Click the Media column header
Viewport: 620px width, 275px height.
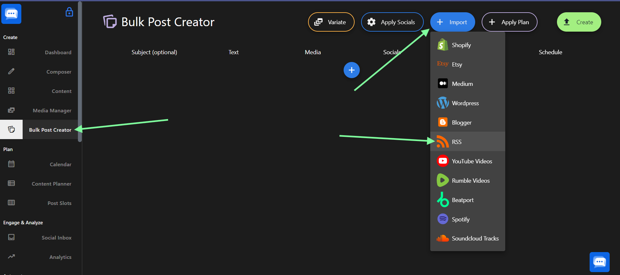coord(313,52)
